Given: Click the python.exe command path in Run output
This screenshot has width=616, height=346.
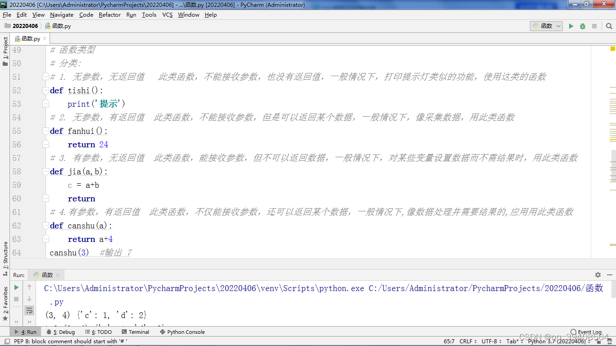Looking at the screenshot, I should tap(204, 288).
